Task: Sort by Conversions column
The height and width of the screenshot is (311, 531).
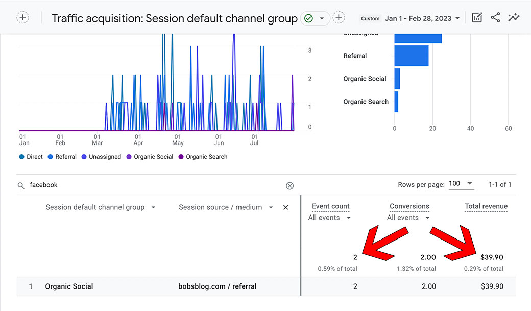Action: (x=409, y=206)
